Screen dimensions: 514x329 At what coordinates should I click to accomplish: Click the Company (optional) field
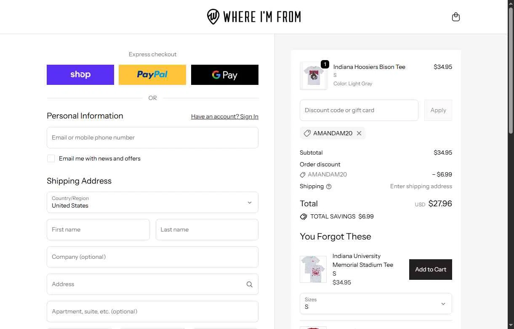click(x=152, y=257)
